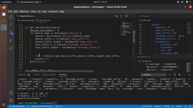The image size is (193, 108).
Task: Open the Search view in activity bar
Action: coord(11,25)
